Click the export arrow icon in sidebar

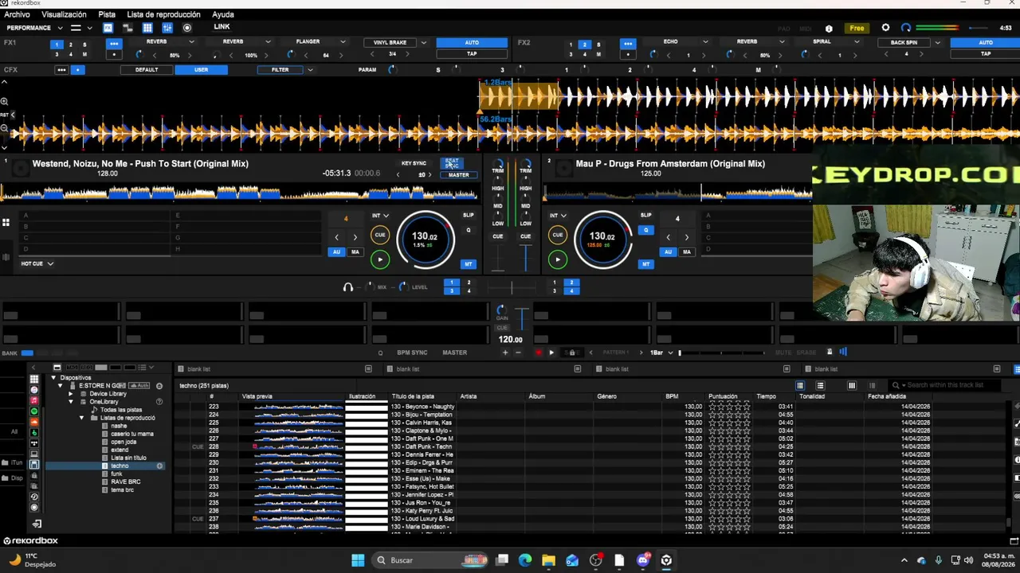click(36, 524)
